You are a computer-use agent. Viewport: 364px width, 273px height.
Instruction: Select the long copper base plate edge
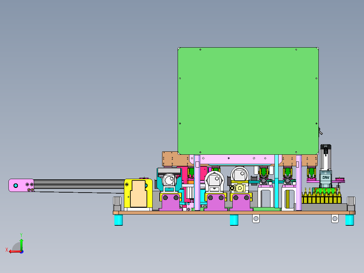coord(234,213)
